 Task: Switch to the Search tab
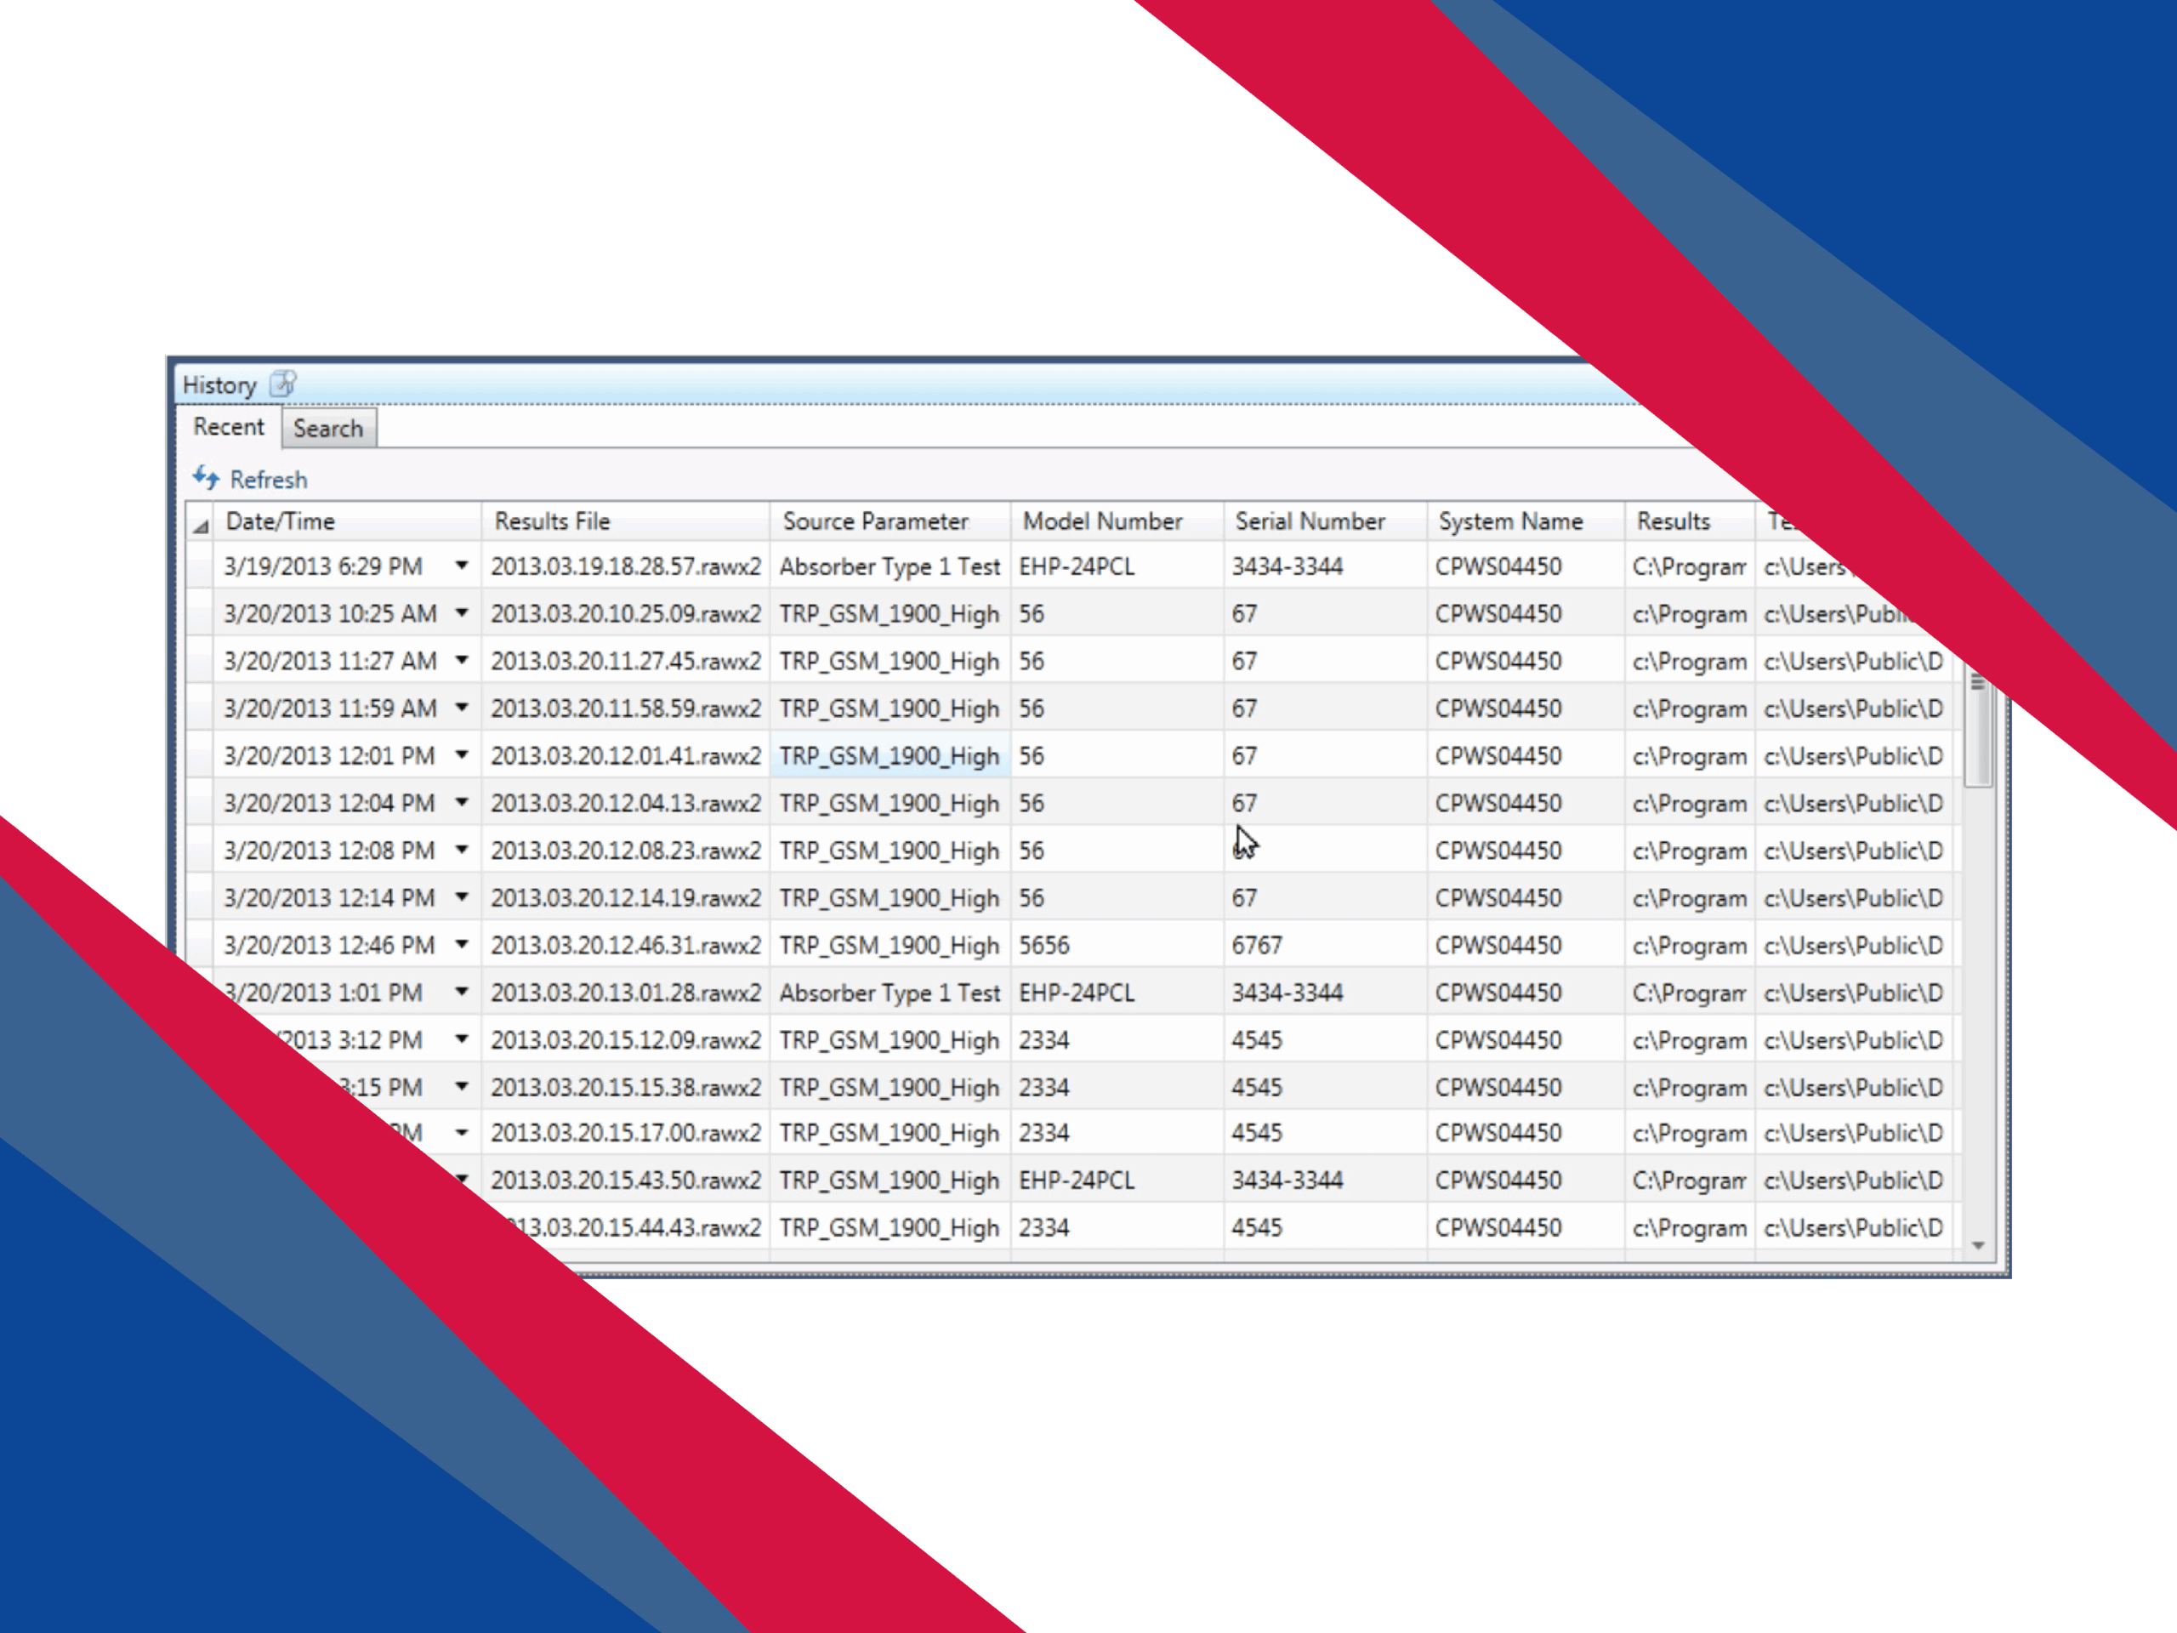(327, 428)
